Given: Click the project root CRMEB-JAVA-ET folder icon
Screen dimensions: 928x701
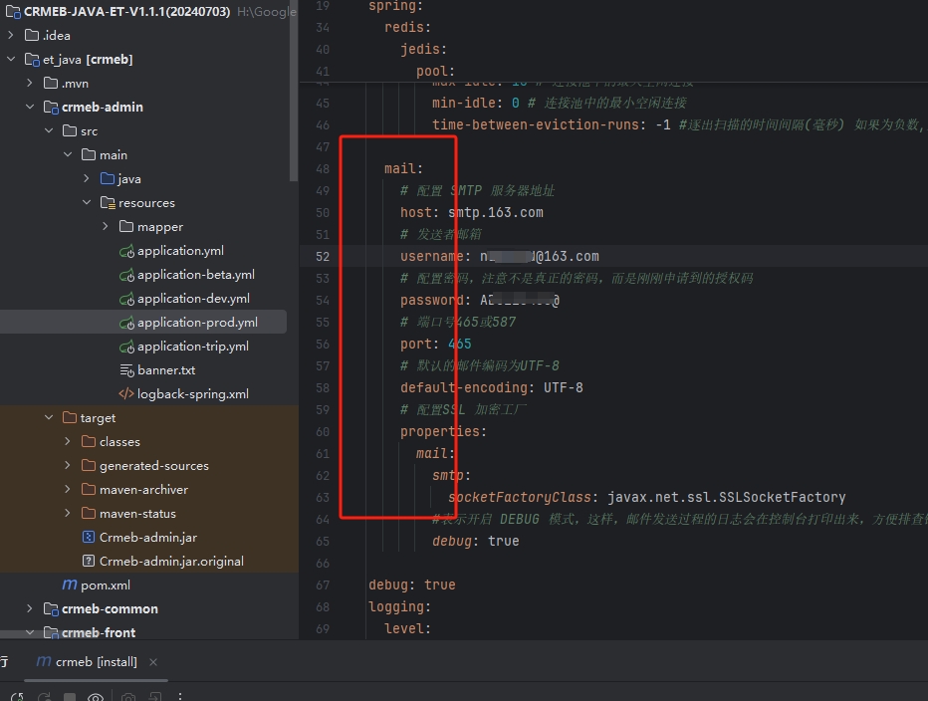Looking at the screenshot, I should point(13,12).
